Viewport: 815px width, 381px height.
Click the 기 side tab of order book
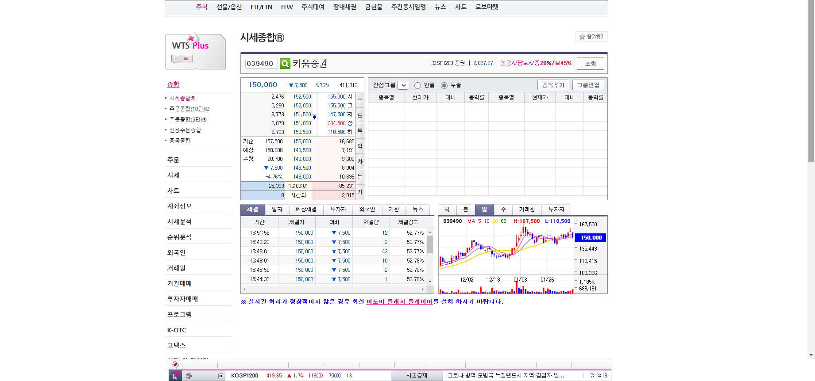coord(360,192)
